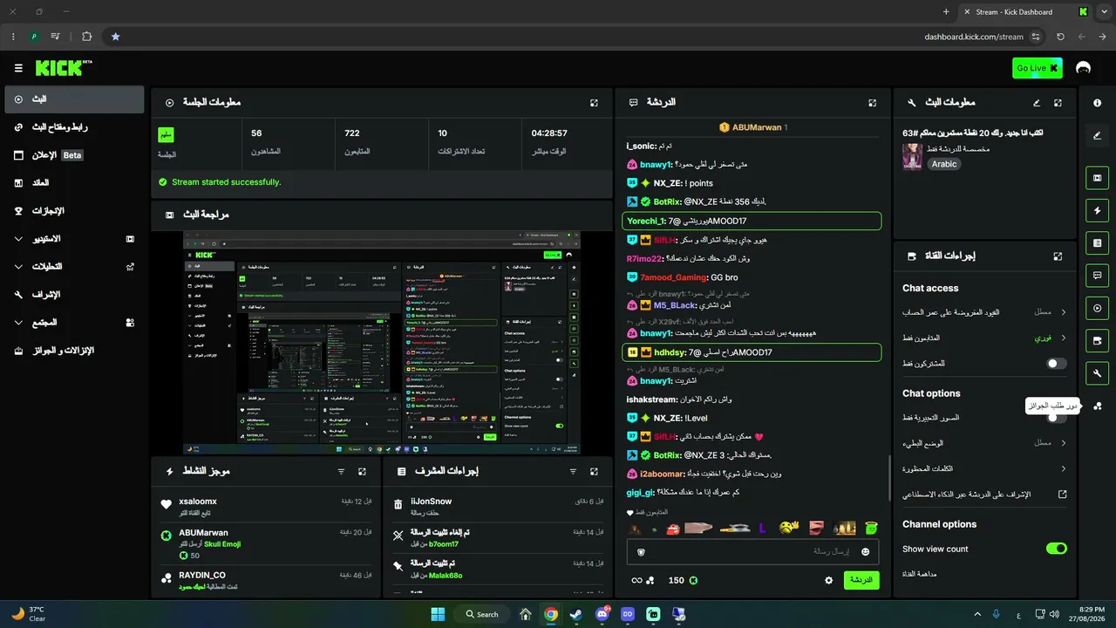1116x628 pixels.
Task: Open الكلمات المحظورة banned words setting
Action: (984, 468)
